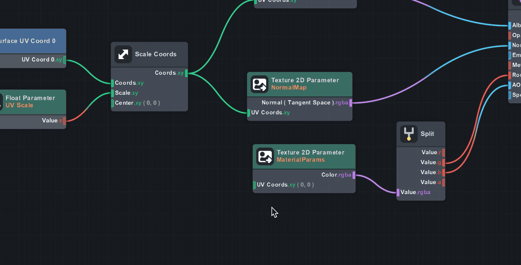Image resolution: width=521 pixels, height=265 pixels.
Task: Click the Value.a output port on Split
Action: click(x=443, y=182)
